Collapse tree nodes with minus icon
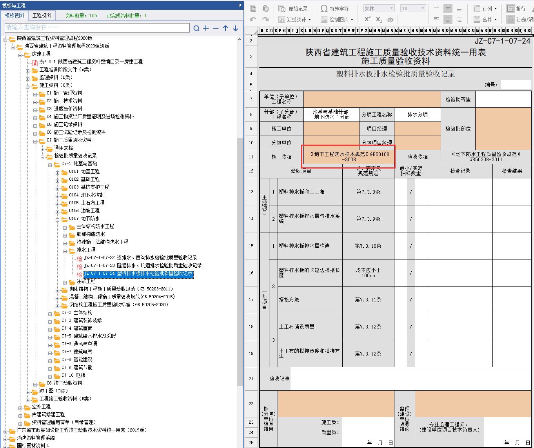Image resolution: width=534 pixels, height=448 pixels. tap(216, 28)
